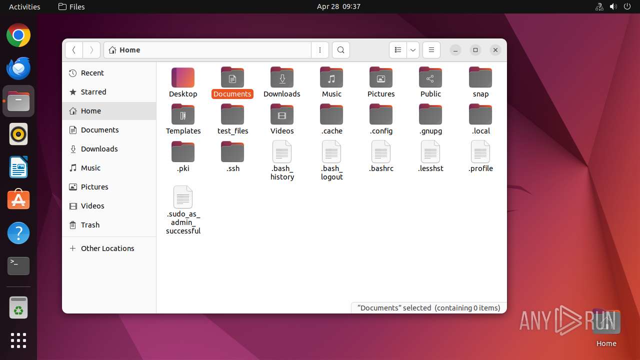Screen dimensions: 640x360
Task: Open Downloads in the sidebar
Action: pyautogui.click(x=109, y=149)
